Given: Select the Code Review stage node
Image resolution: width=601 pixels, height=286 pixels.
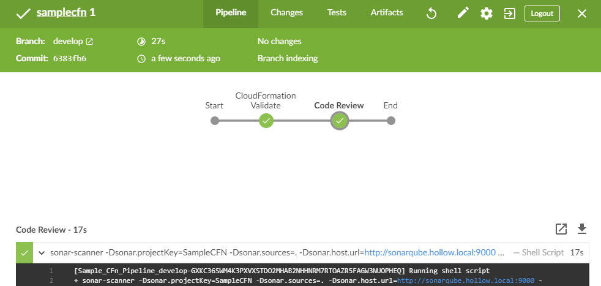Looking at the screenshot, I should point(339,121).
